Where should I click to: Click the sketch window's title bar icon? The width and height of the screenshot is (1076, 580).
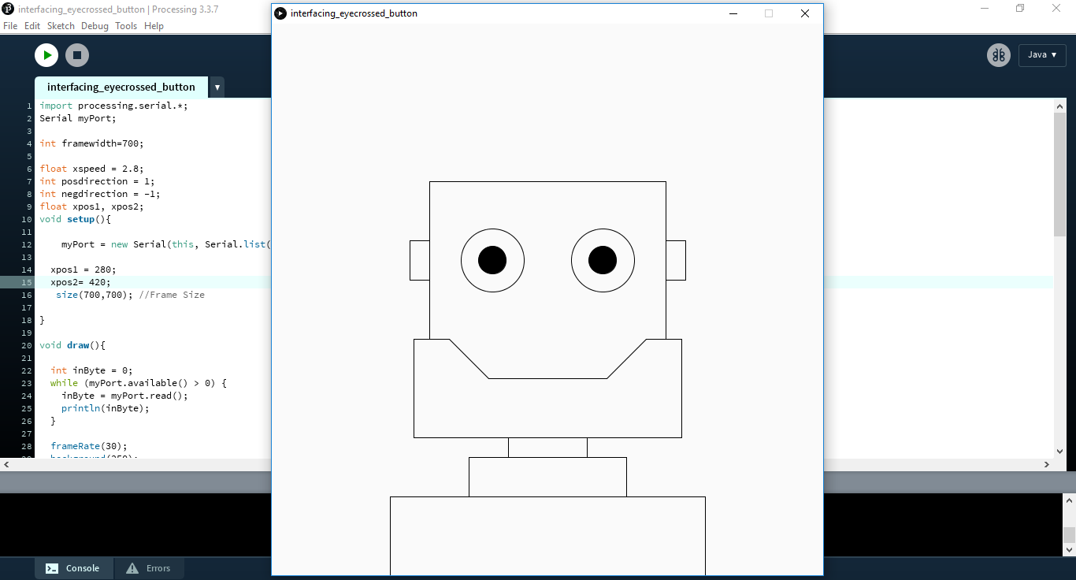(280, 13)
